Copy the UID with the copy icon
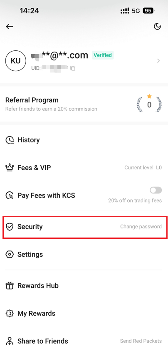 73,68
